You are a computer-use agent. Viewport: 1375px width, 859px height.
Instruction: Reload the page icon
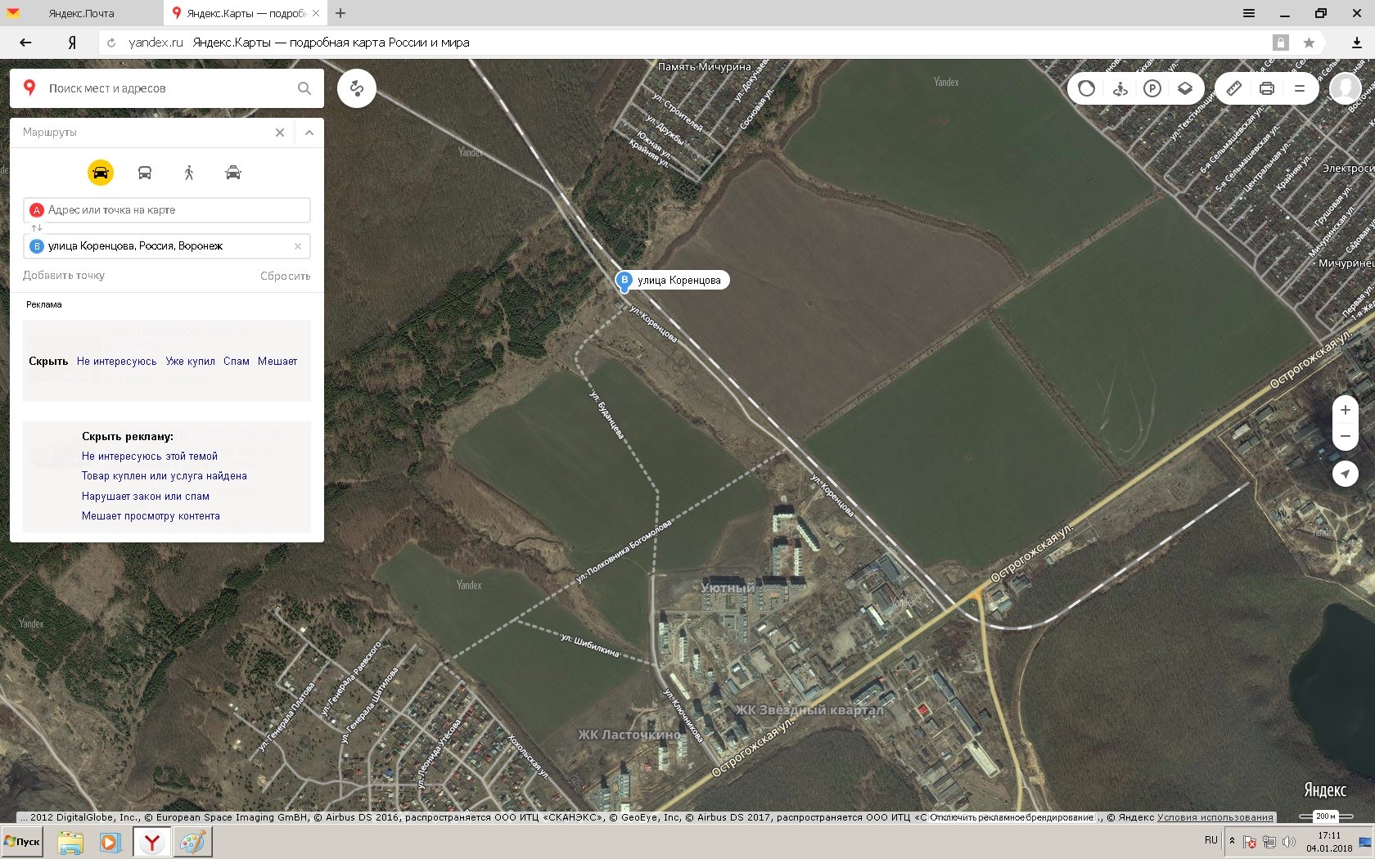[111, 43]
